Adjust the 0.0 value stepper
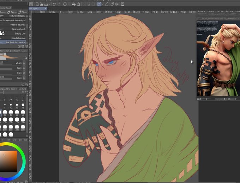Viewport: 240px width, 183px height. (x=21, y=73)
